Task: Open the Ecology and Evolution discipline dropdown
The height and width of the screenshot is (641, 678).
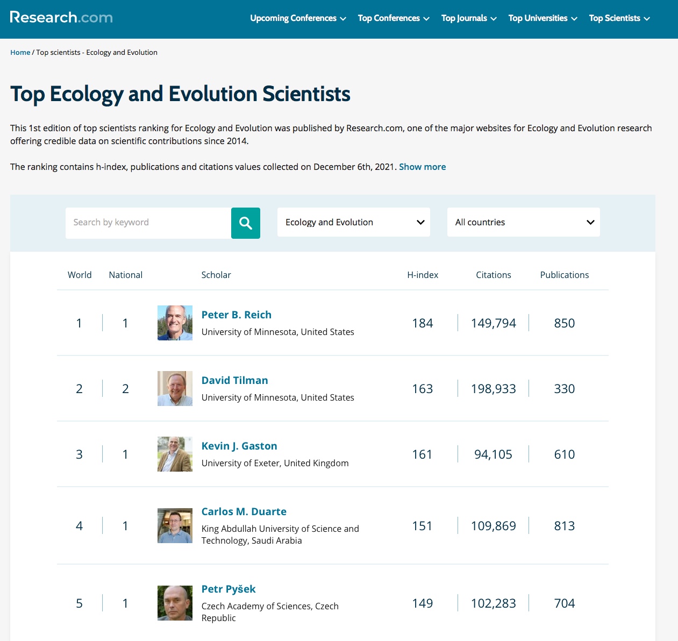Action: click(354, 223)
